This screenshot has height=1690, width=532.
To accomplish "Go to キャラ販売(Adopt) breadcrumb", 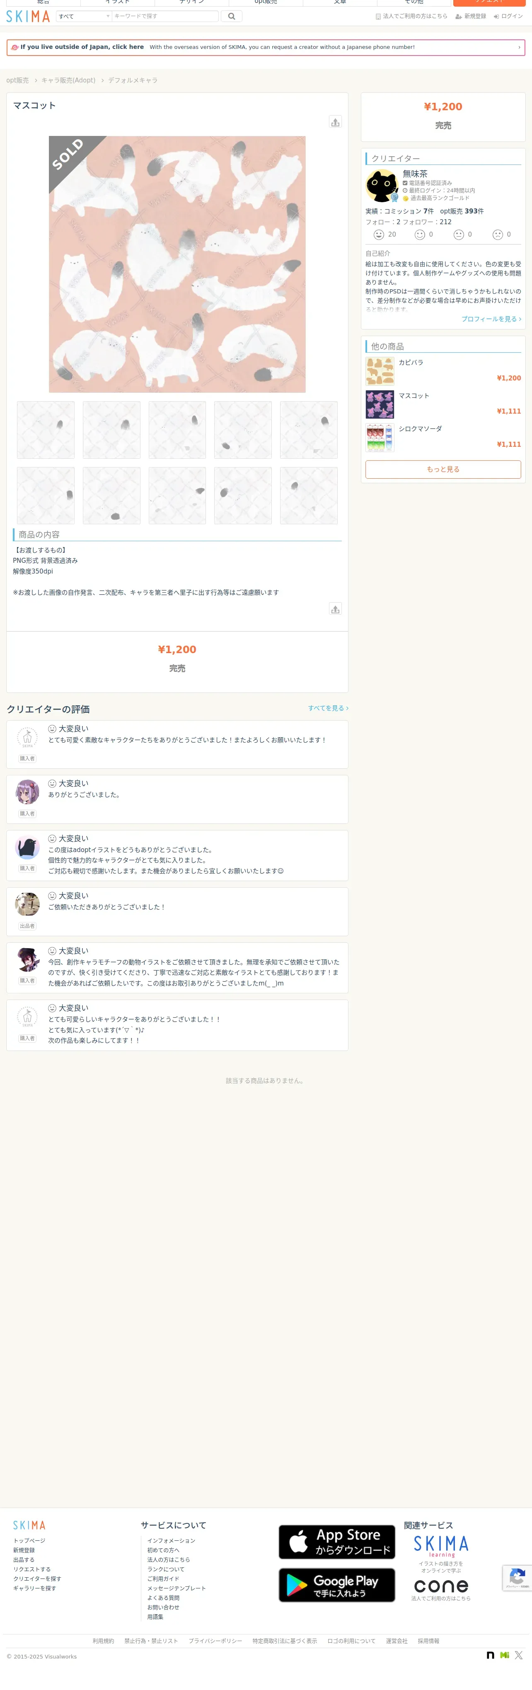I will coord(68,80).
